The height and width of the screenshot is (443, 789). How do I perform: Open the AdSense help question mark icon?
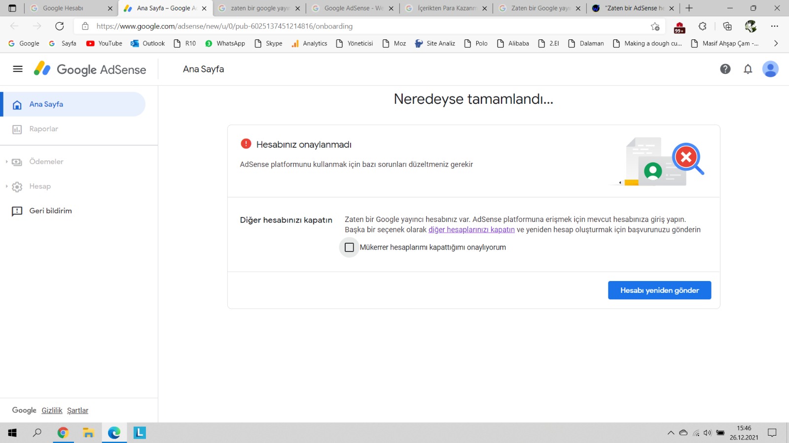[725, 69]
